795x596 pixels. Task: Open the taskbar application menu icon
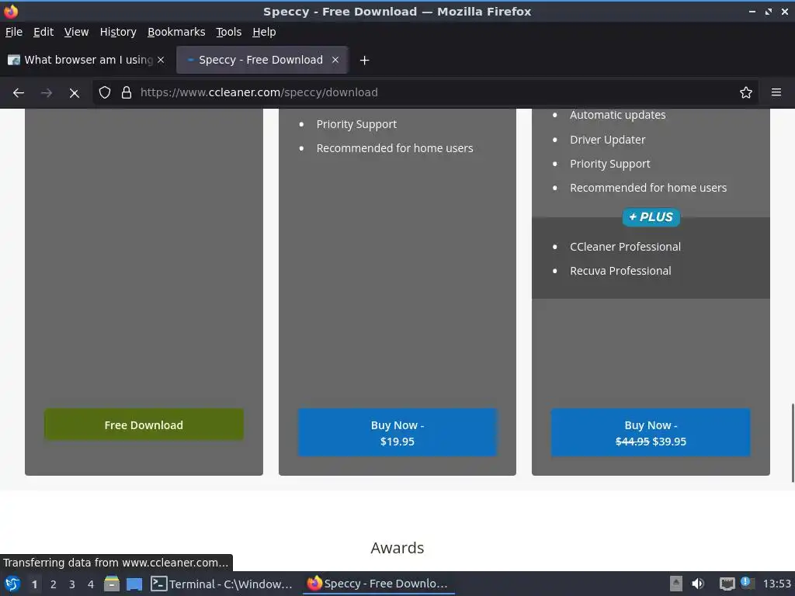coord(12,584)
